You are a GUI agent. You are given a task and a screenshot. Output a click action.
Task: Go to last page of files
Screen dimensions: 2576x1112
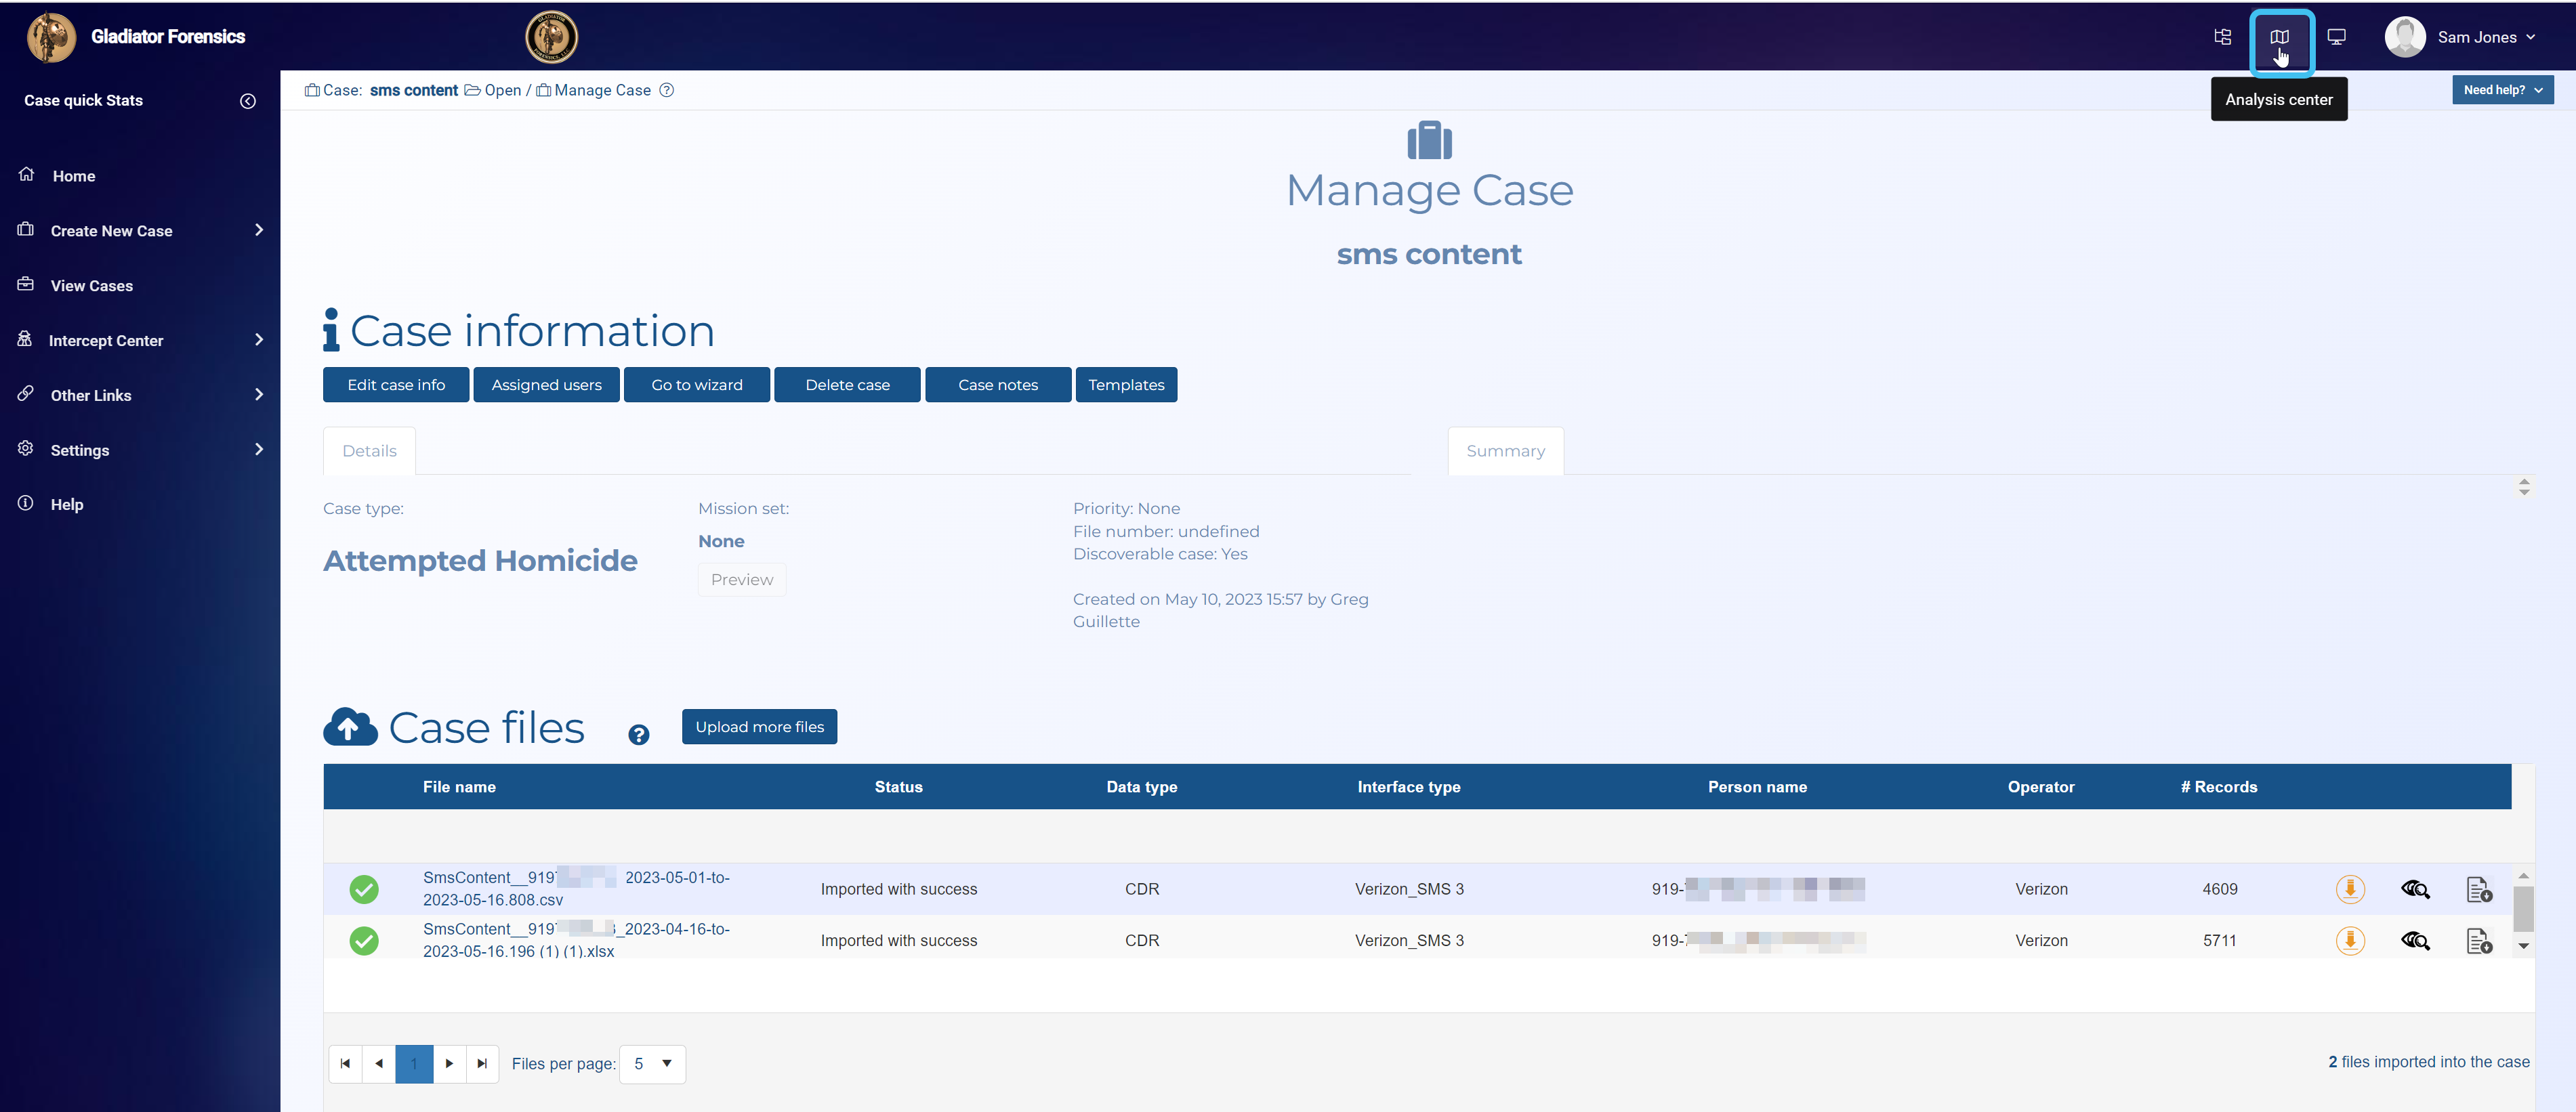[x=482, y=1063]
